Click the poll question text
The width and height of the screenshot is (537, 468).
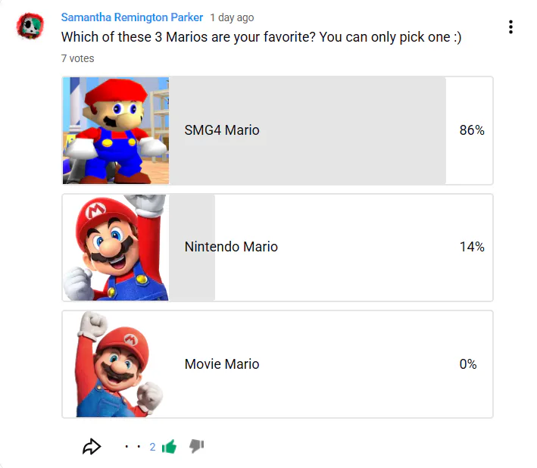click(261, 37)
